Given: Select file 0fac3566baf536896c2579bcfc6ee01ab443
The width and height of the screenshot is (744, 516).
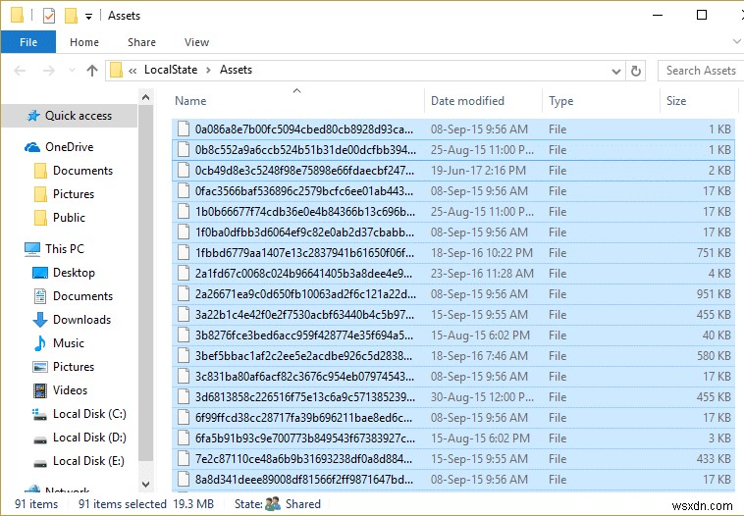Looking at the screenshot, I should pos(453,191).
